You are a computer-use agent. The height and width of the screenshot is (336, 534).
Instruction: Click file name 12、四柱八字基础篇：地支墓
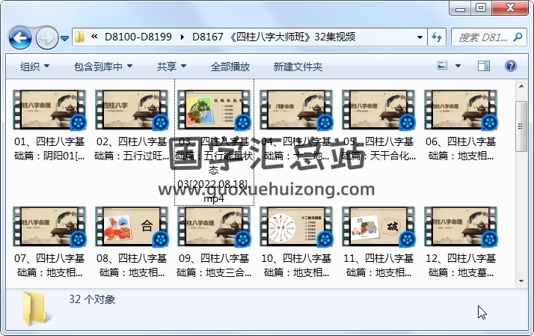tap(461, 266)
